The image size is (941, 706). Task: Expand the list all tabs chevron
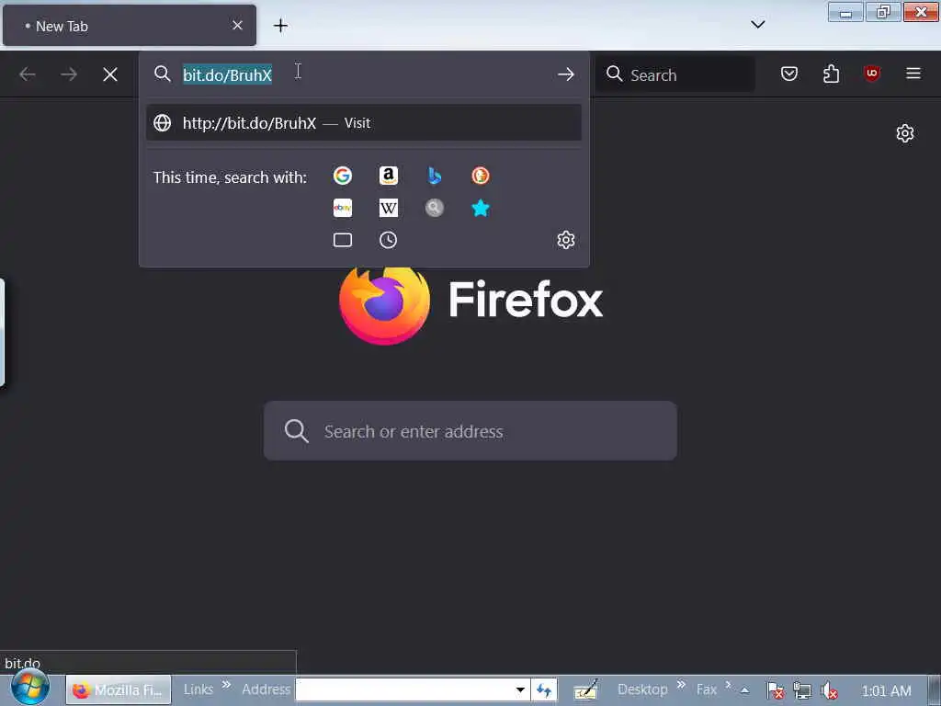758,24
